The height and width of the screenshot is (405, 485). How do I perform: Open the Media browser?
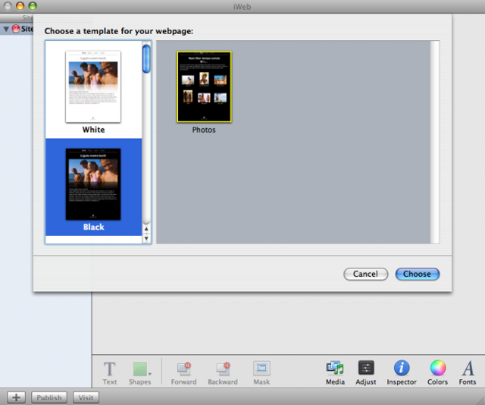335,373
